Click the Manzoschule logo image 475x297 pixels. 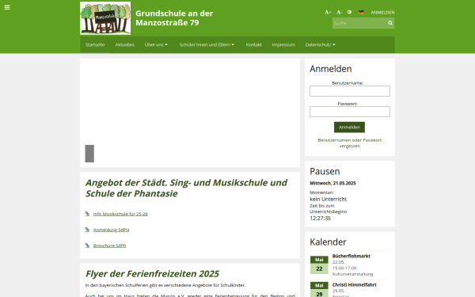105,18
